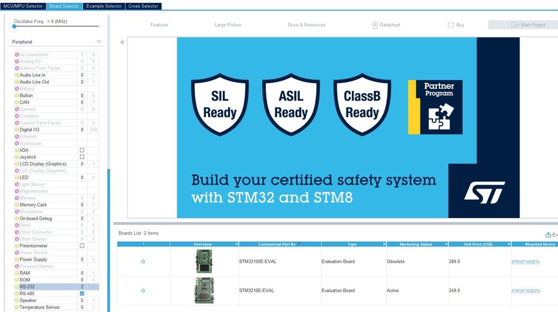The height and width of the screenshot is (312, 558).
Task: Select the STM32100E-EVAL part number cell
Action: point(280,261)
